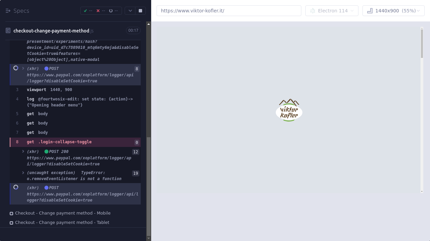Select Checkout Change payment method Tablet test
The width and height of the screenshot is (430, 241).
tap(62, 223)
